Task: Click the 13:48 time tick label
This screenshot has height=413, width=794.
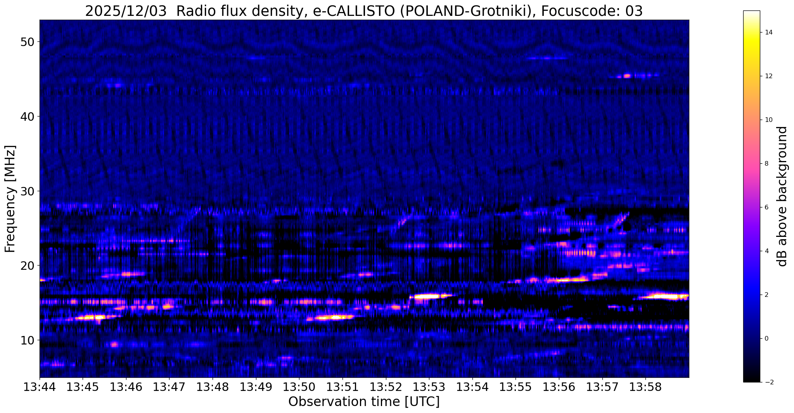Action: point(213,387)
